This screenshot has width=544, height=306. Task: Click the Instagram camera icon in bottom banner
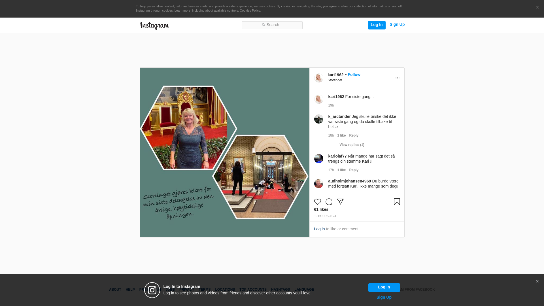152,290
